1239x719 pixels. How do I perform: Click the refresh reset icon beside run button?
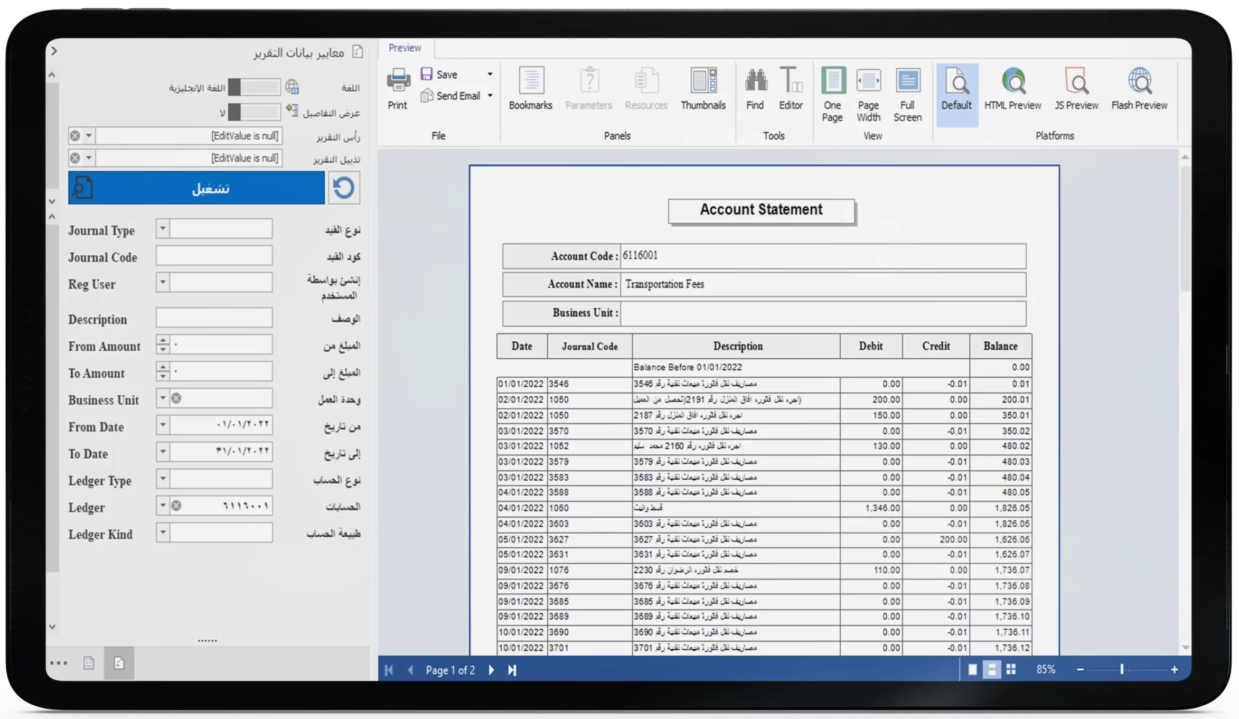click(x=344, y=188)
